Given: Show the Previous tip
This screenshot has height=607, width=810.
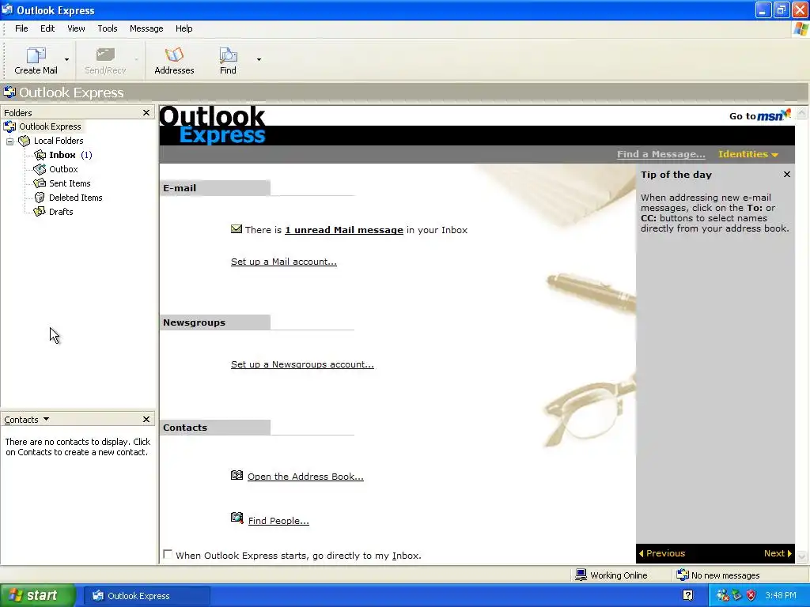Looking at the screenshot, I should coord(662,553).
